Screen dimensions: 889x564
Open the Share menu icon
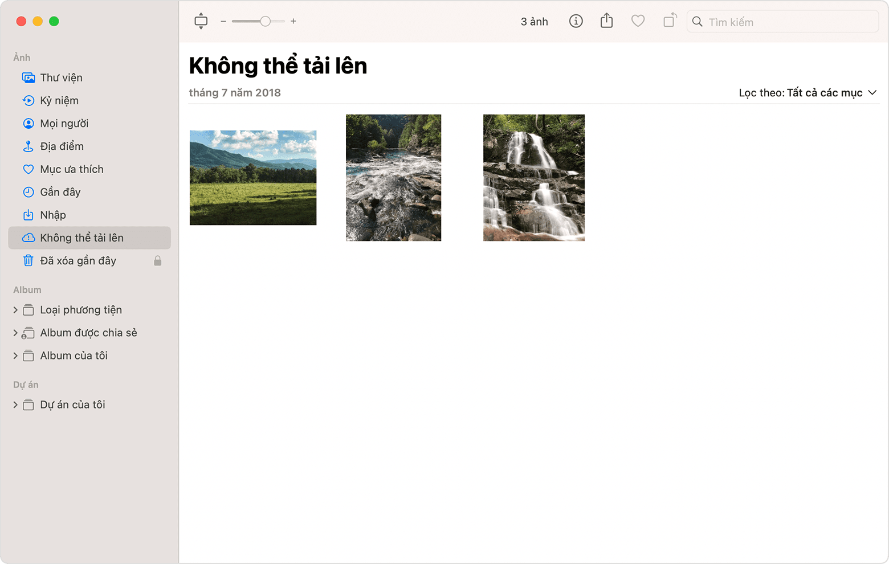click(606, 21)
